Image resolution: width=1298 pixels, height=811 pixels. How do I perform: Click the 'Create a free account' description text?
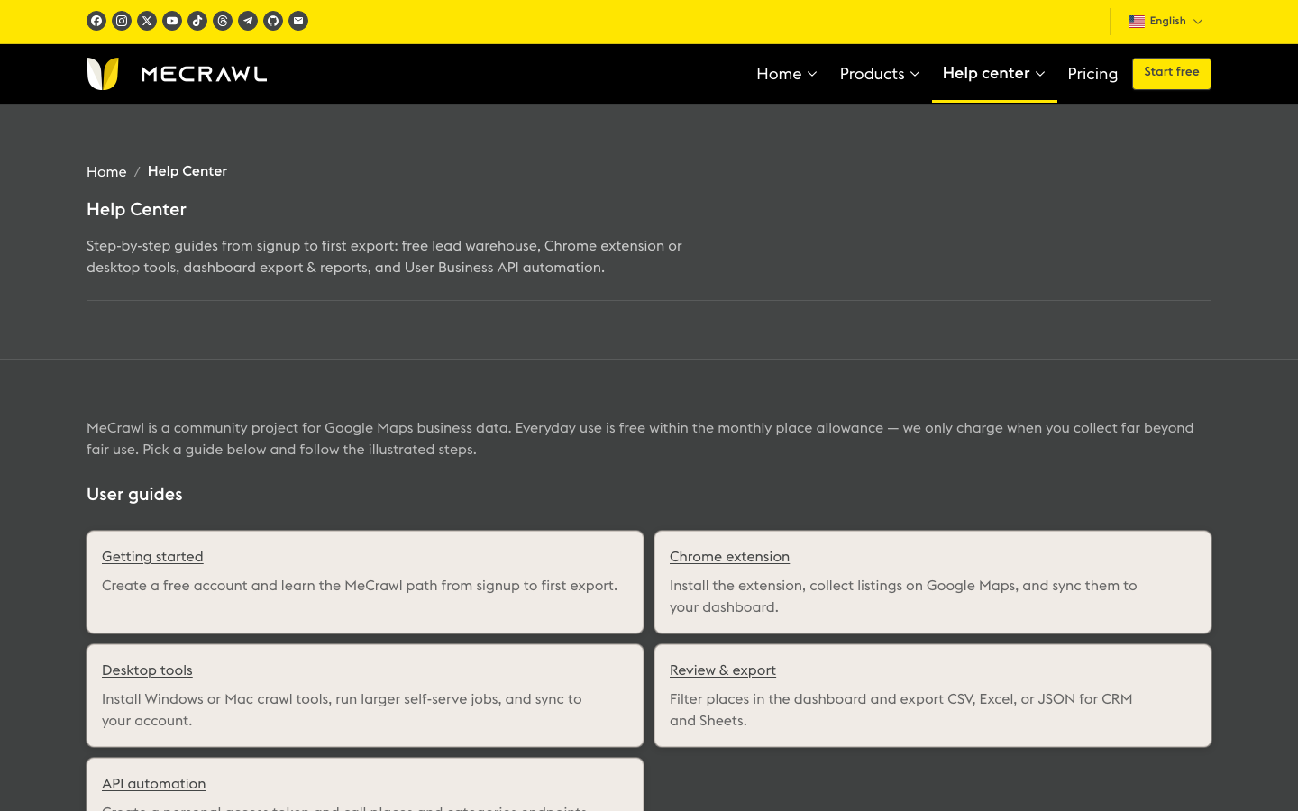coord(360,586)
